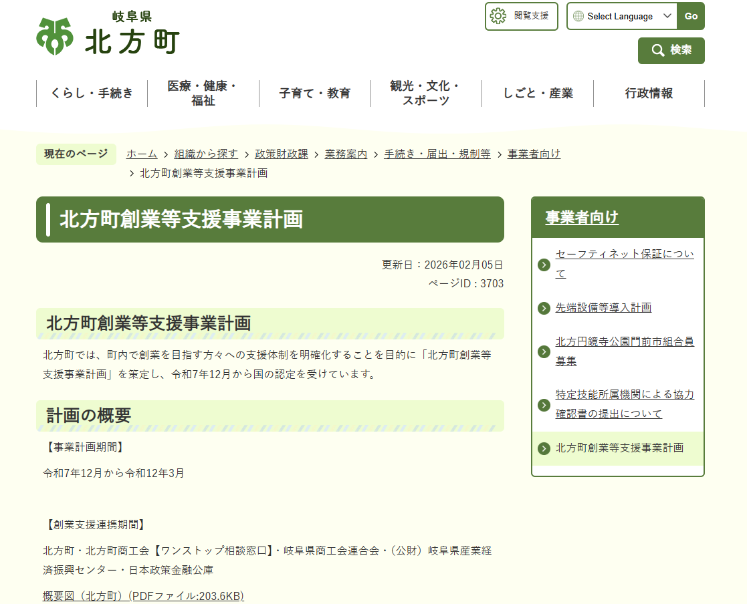Open 先端設備等導入計画 sidebar link

[x=603, y=308]
